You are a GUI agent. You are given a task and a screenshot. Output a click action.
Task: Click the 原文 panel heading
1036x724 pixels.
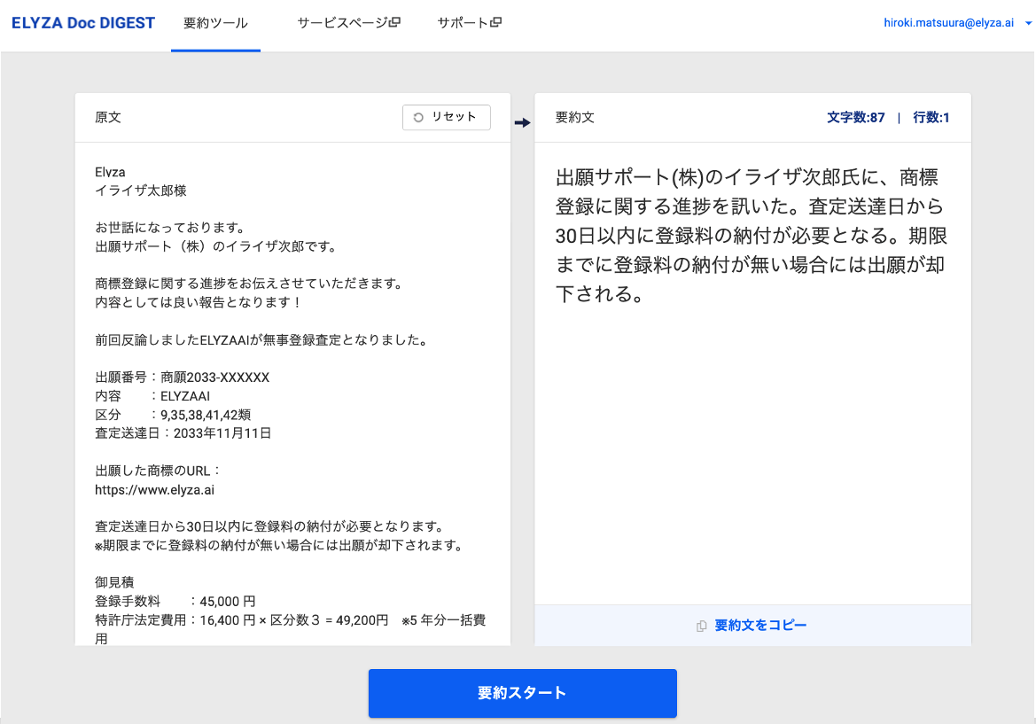pos(108,118)
